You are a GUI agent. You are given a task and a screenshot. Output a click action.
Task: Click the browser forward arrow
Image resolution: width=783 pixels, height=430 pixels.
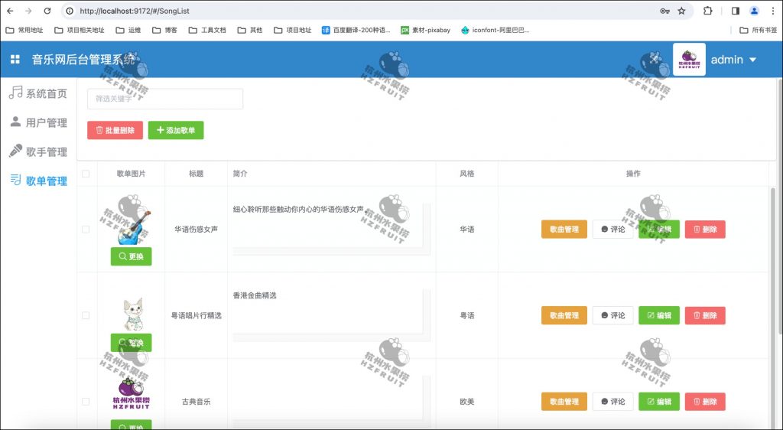28,11
